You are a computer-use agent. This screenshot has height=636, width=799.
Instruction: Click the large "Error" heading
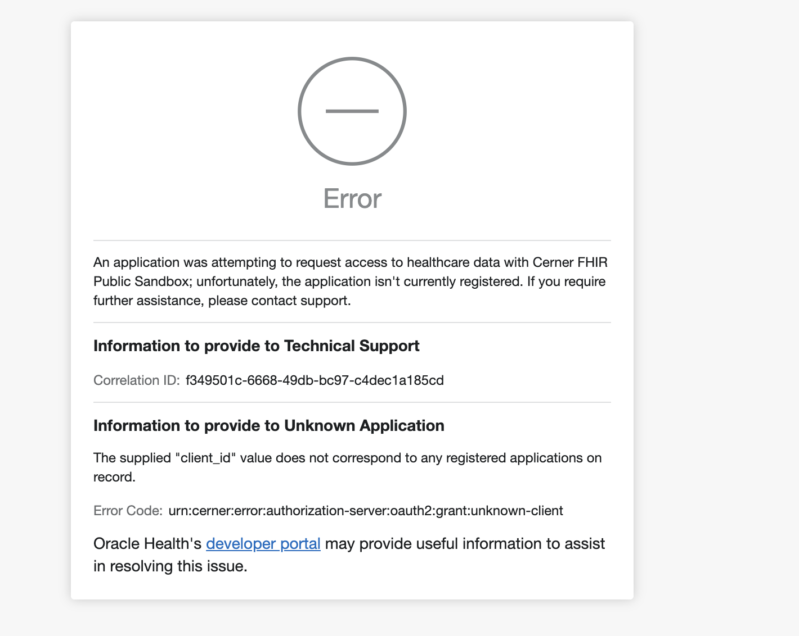click(352, 199)
